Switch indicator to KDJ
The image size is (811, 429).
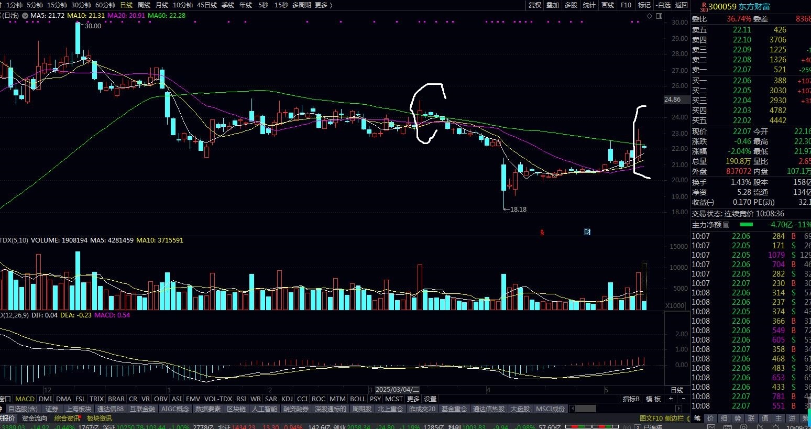point(287,399)
